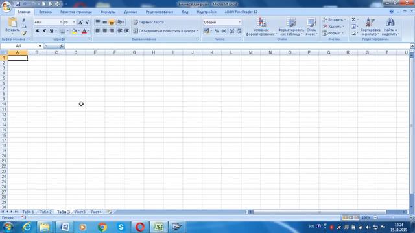Open the ABBYY FineReader 12 tab
The height and width of the screenshot is (233, 415).
tap(241, 12)
